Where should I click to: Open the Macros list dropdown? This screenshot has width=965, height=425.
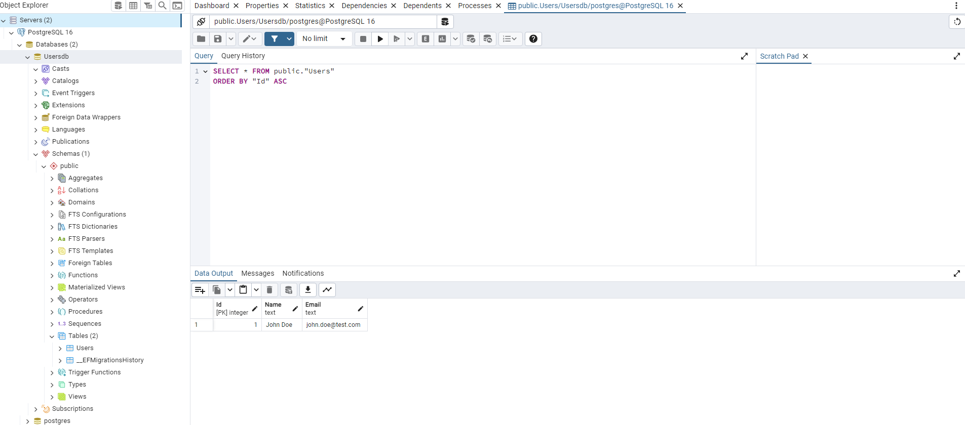(x=510, y=39)
